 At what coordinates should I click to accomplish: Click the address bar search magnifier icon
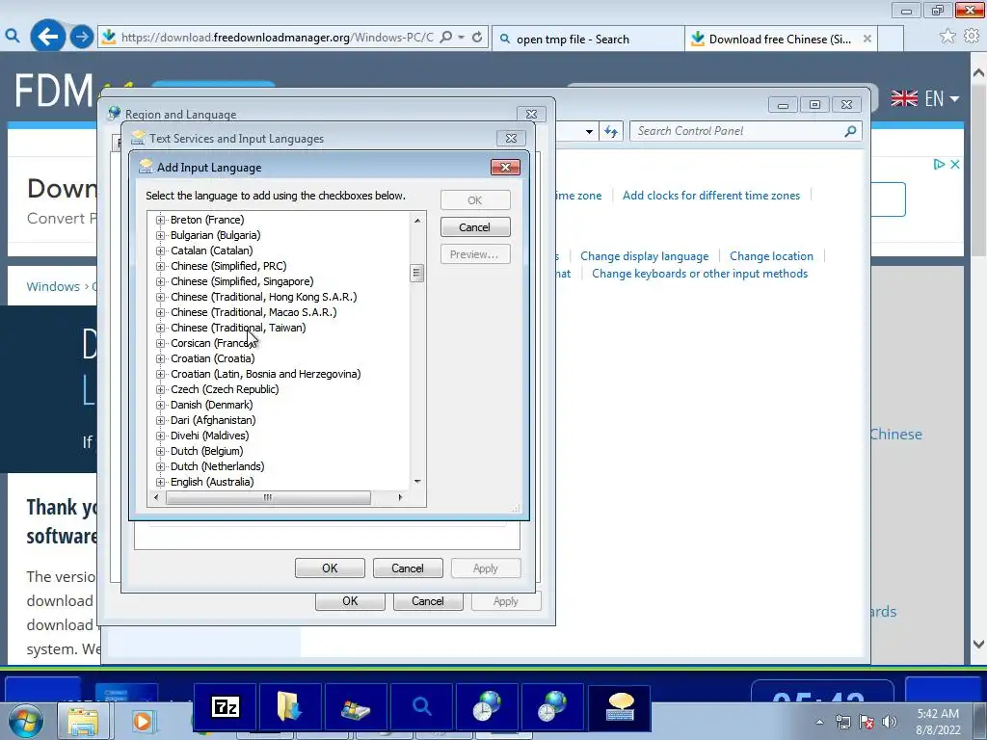pos(445,38)
